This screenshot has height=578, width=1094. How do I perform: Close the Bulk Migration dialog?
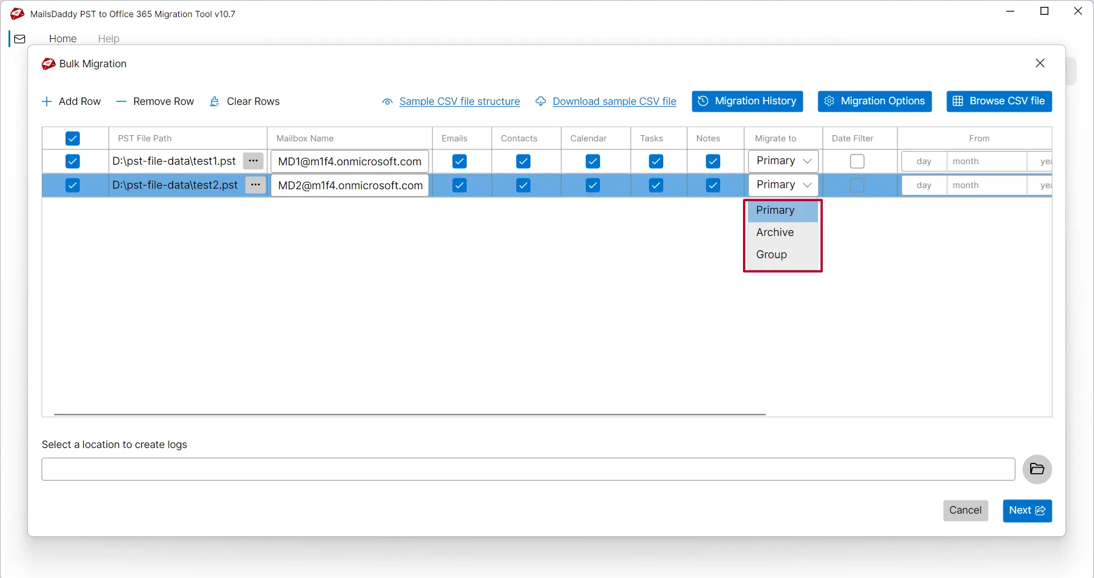(x=1040, y=63)
